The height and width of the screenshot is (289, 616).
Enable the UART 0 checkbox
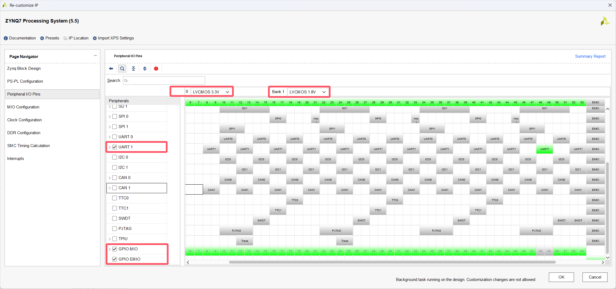coord(115,137)
